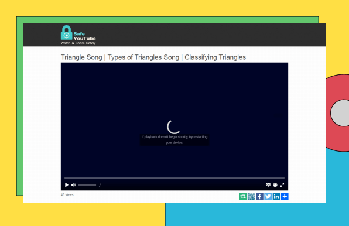Click the playback restart message text
The width and height of the screenshot is (349, 226).
(174, 140)
